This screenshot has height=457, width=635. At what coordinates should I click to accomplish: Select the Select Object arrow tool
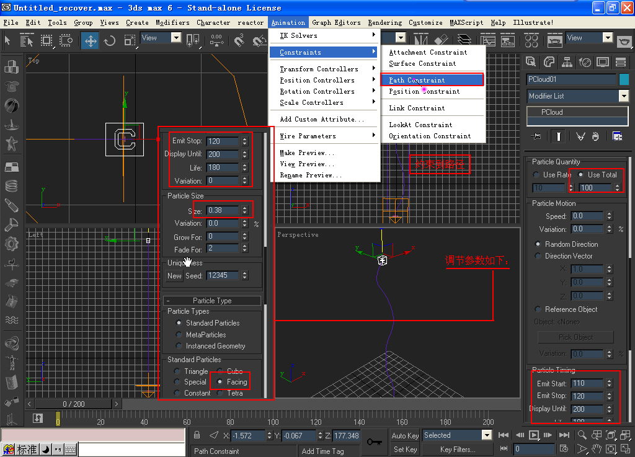7,40
